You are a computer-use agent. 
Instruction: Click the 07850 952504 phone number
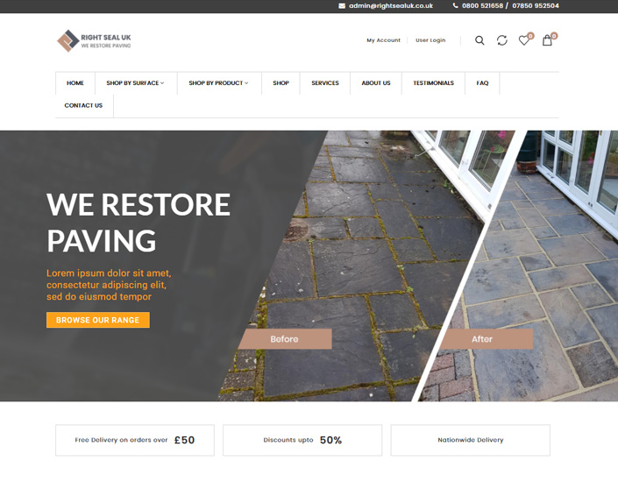536,6
